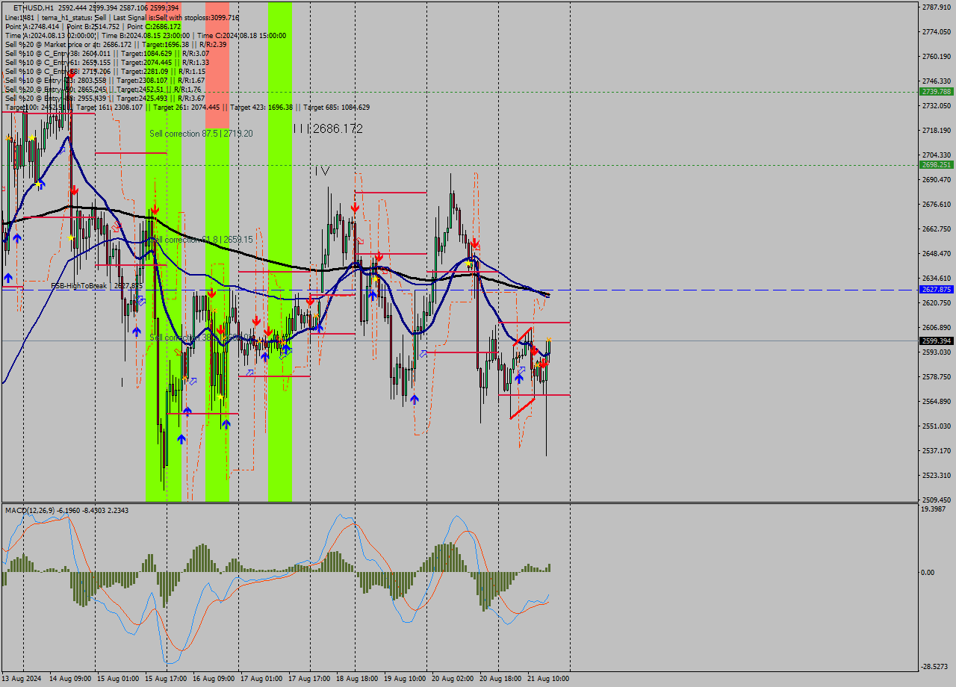956x687 pixels.
Task: Click the 2509.450 price axis value
Action: (937, 500)
